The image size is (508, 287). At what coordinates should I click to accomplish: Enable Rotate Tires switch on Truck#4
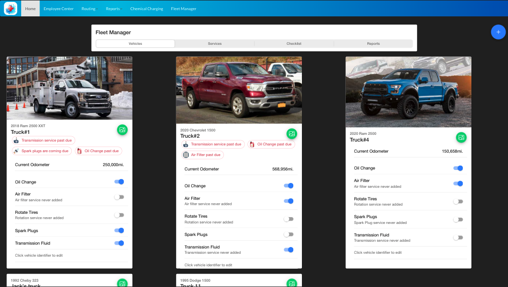pyautogui.click(x=458, y=201)
